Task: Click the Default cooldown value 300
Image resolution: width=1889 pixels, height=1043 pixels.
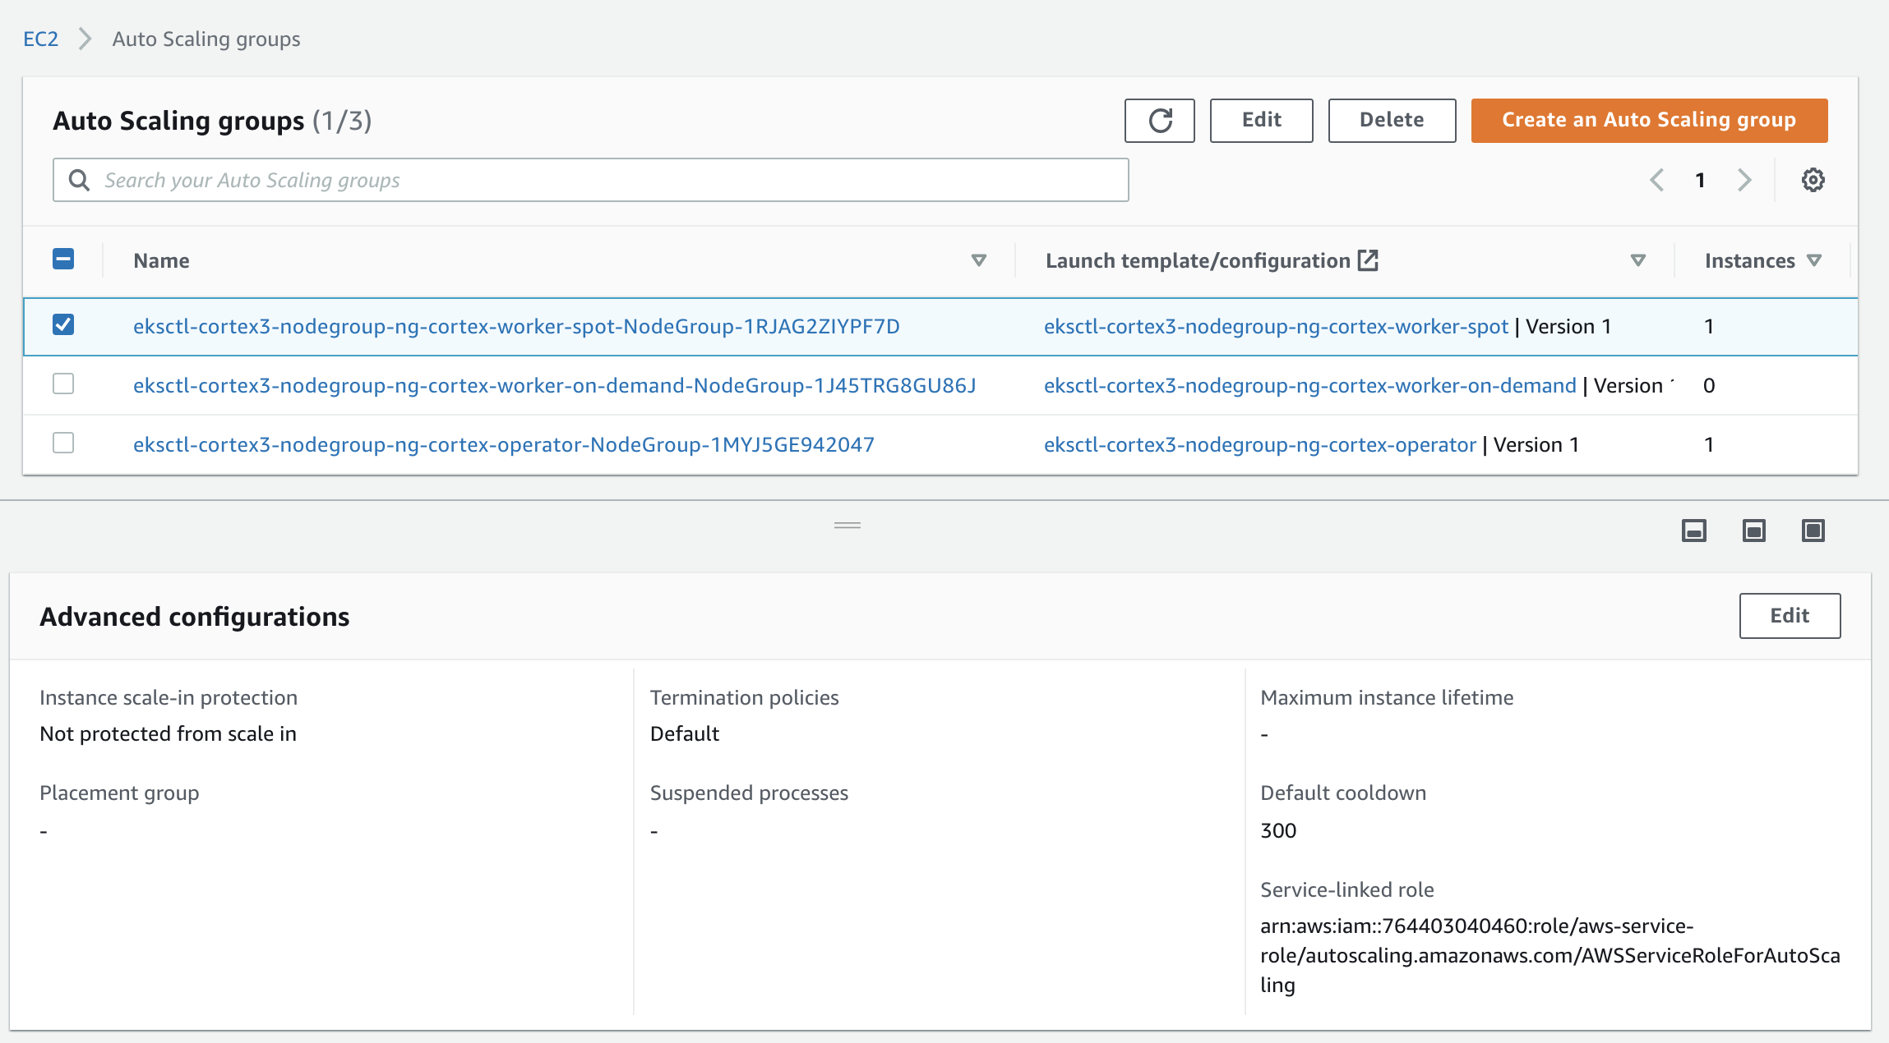Action: (x=1278, y=830)
